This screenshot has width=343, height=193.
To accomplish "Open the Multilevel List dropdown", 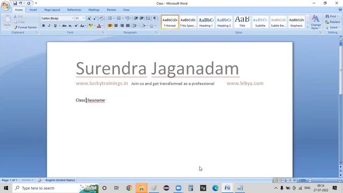I will coord(131,18).
